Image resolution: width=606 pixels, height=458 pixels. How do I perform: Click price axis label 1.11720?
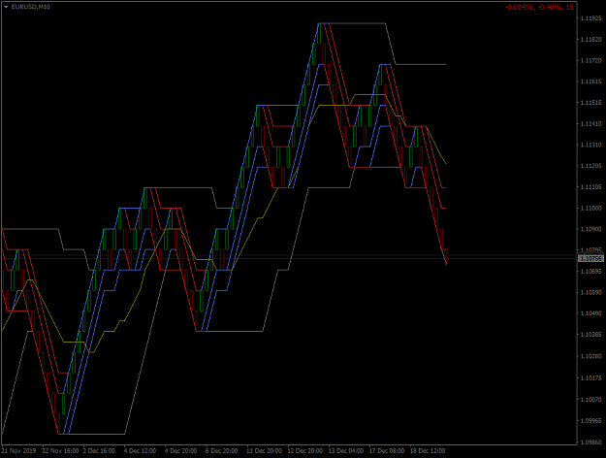coord(590,61)
